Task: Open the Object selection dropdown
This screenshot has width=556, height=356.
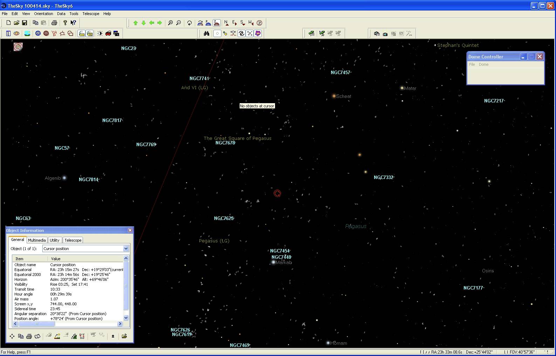Action: tap(126, 249)
